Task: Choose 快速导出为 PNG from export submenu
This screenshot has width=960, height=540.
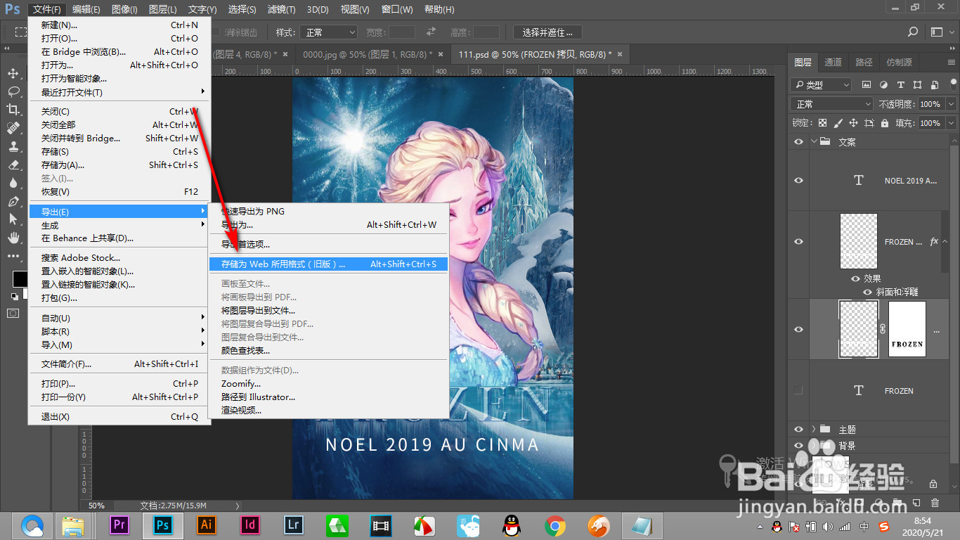Action: (329, 211)
